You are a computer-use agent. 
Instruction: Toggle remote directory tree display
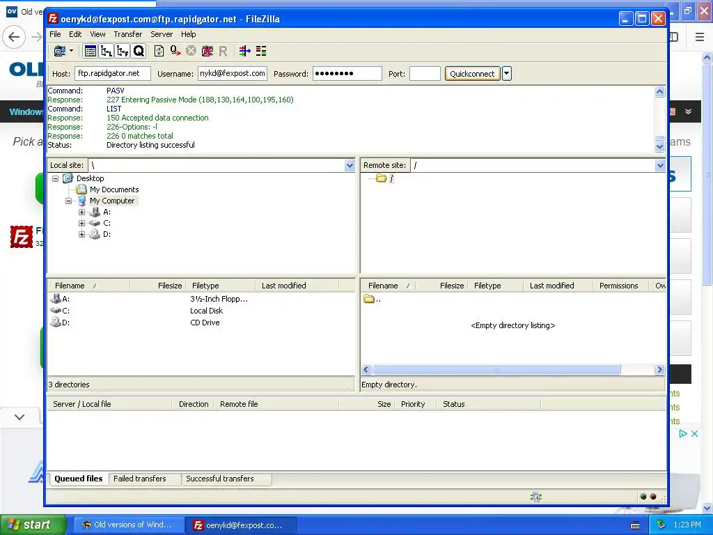(x=123, y=51)
